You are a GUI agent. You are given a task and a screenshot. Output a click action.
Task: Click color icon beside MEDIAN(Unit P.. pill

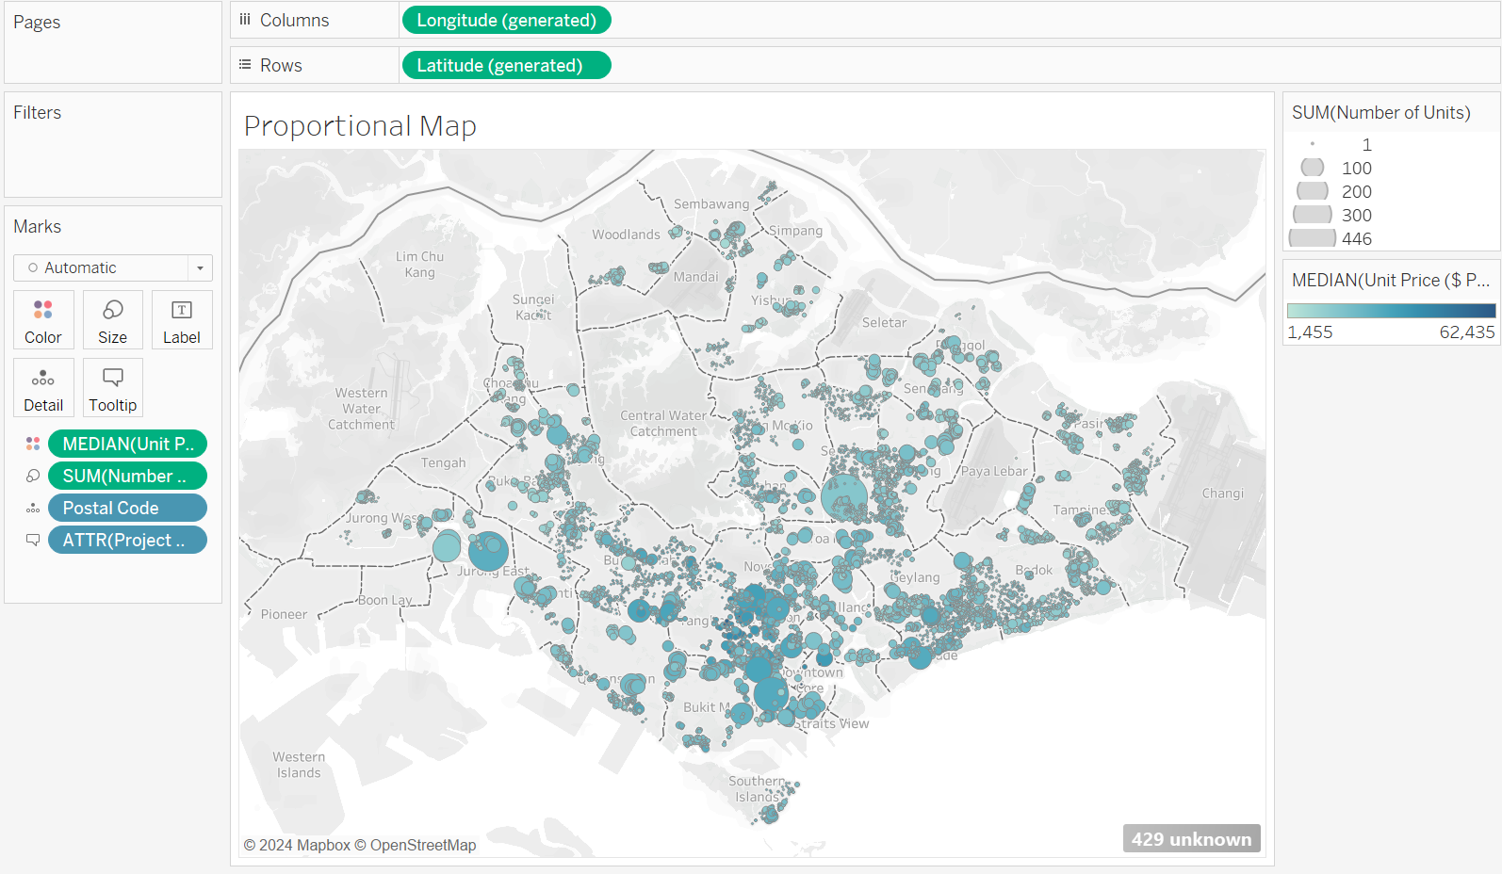(x=33, y=444)
